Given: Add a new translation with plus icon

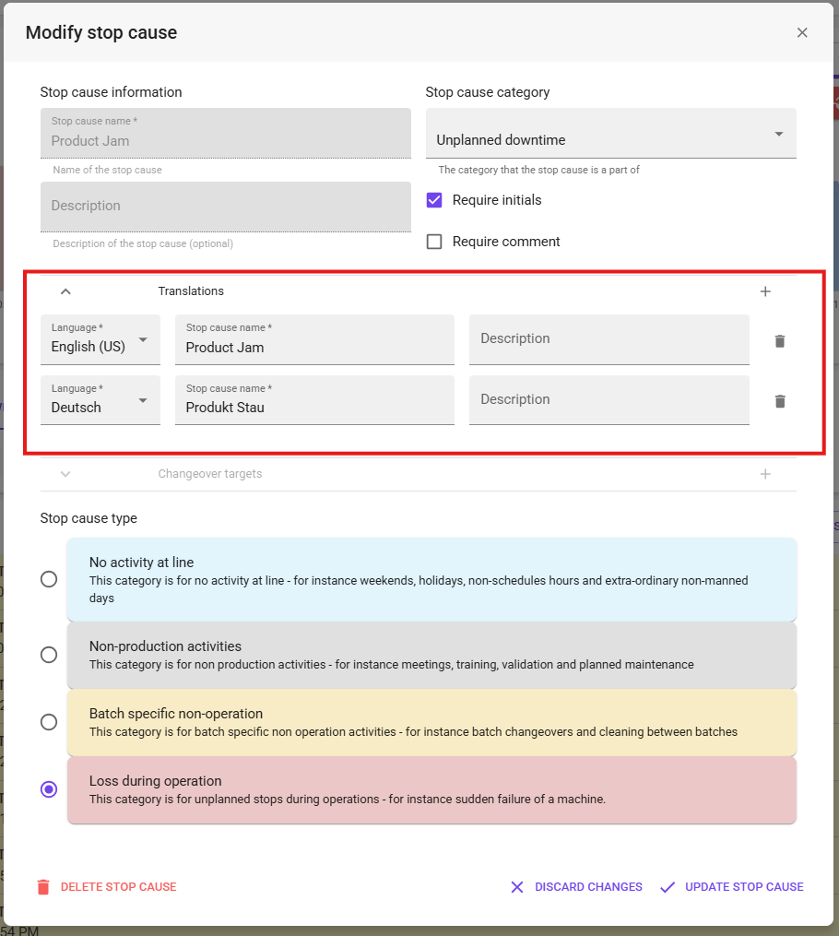Looking at the screenshot, I should [x=765, y=291].
